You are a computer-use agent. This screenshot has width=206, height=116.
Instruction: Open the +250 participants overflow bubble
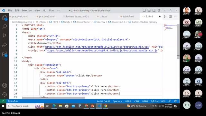[199, 105]
